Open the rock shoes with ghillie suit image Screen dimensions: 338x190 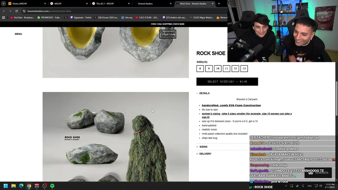(x=116, y=137)
